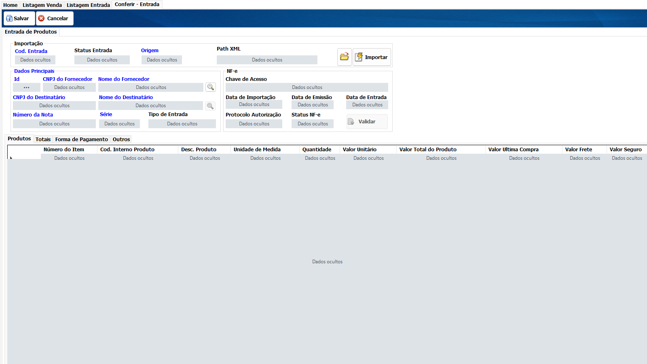Search supplier with Nome do Fornecedor magnifier

pos(210,87)
